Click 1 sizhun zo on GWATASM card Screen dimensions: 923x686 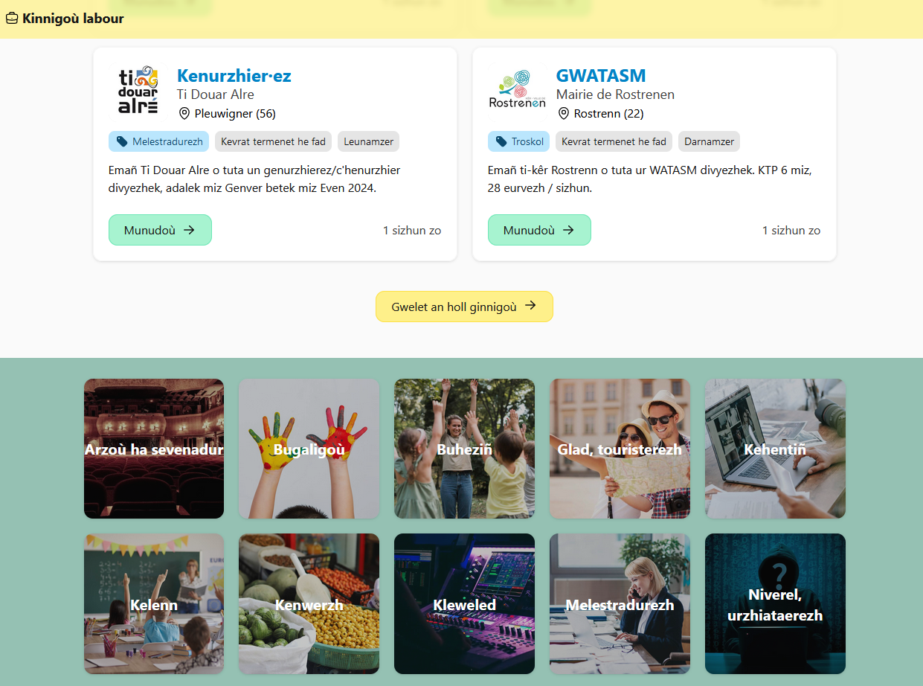[x=791, y=231]
